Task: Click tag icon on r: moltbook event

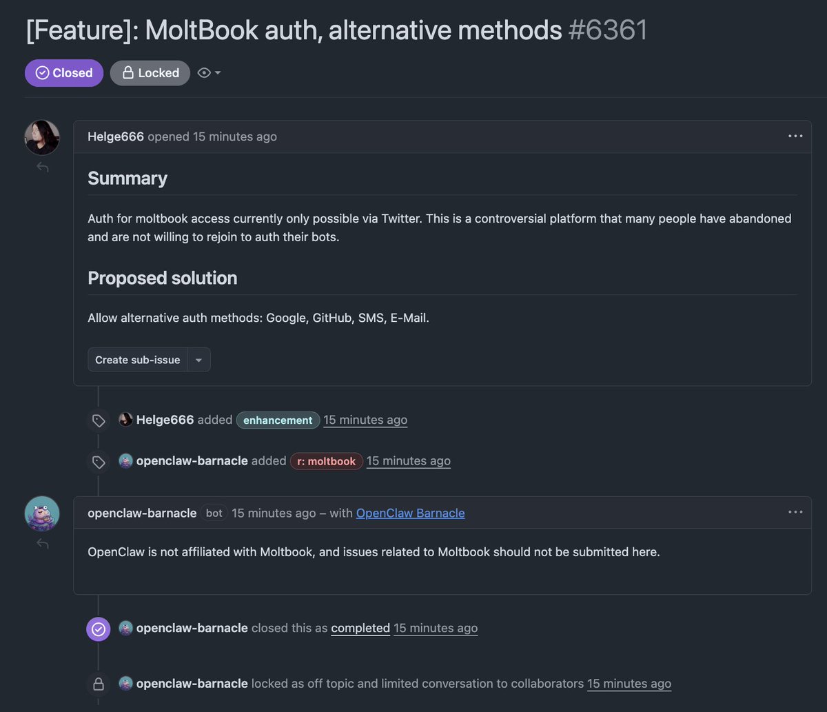Action: click(x=99, y=462)
